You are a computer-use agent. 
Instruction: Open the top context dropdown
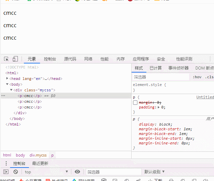tap(46, 172)
